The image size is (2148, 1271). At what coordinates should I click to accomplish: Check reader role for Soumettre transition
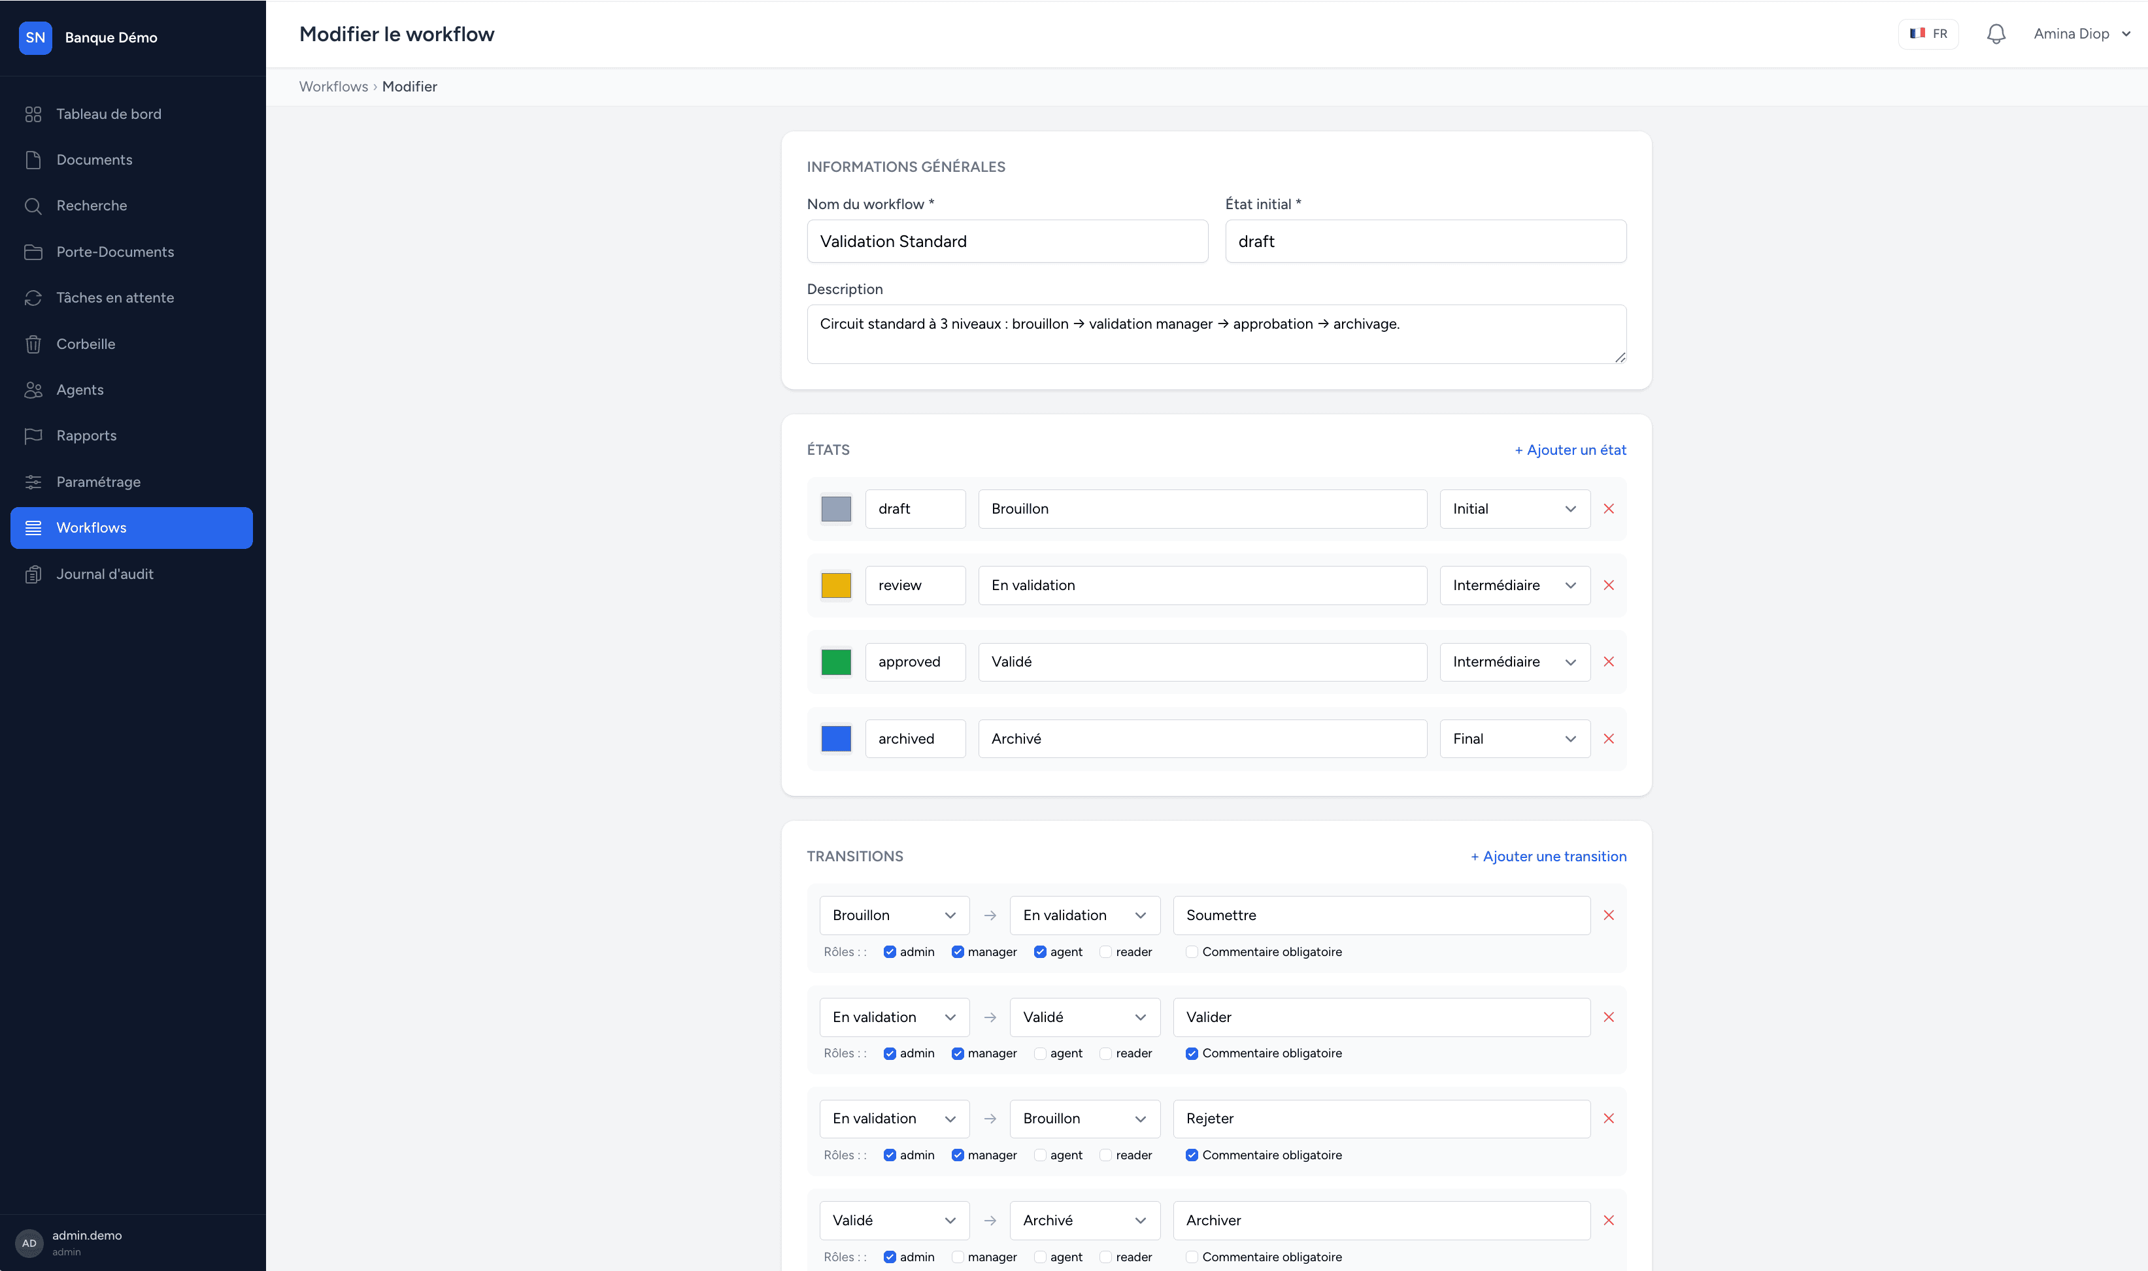tap(1105, 951)
